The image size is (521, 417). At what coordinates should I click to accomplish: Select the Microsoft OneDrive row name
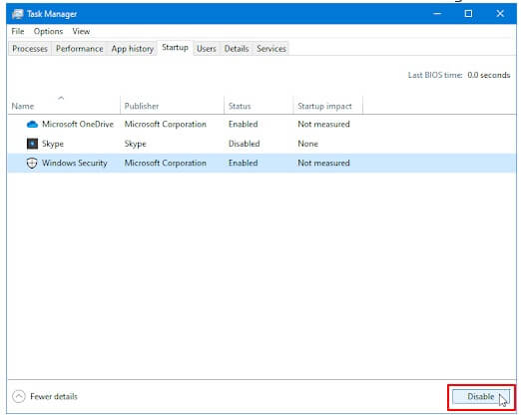[78, 125]
